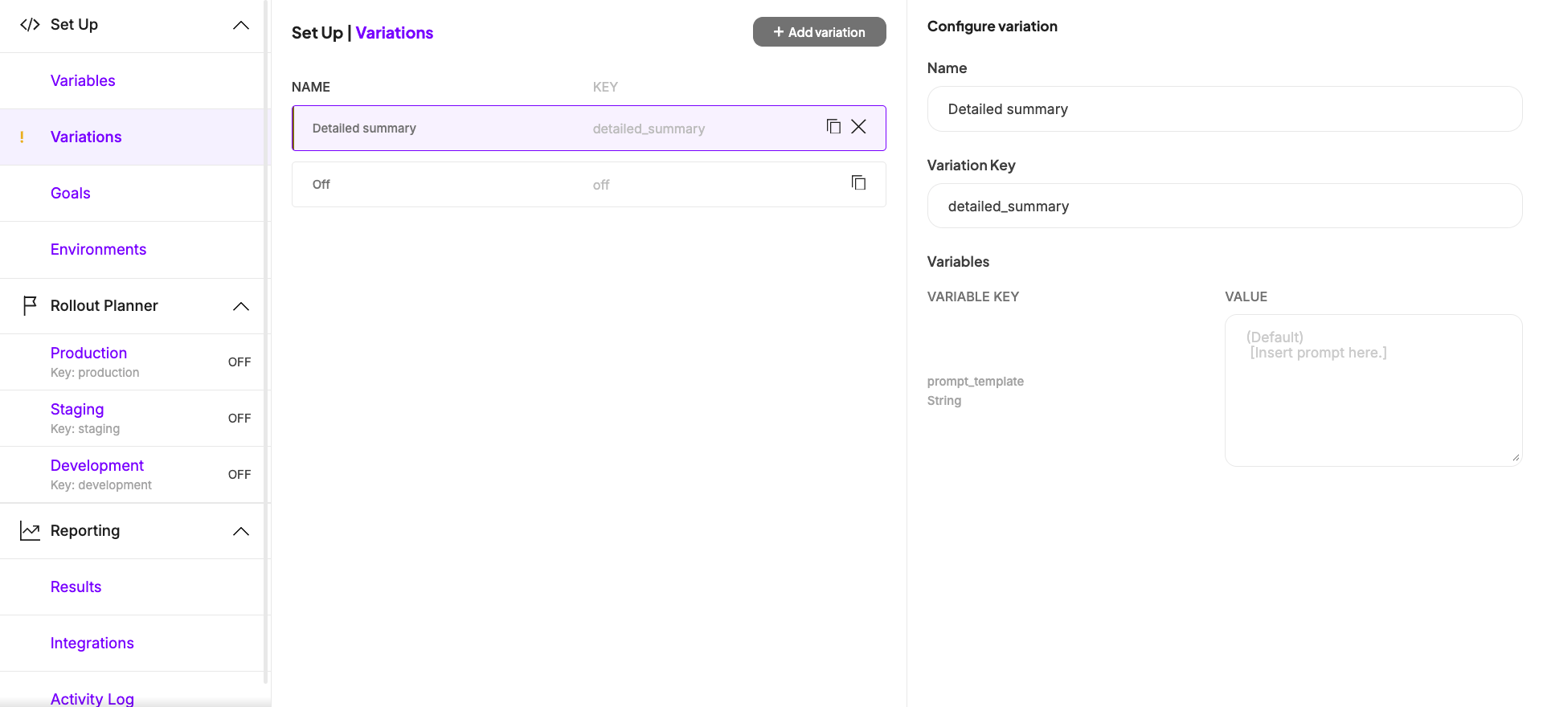Screen dimensions: 1543x707
Task: Click the NAME column header
Action: [311, 87]
